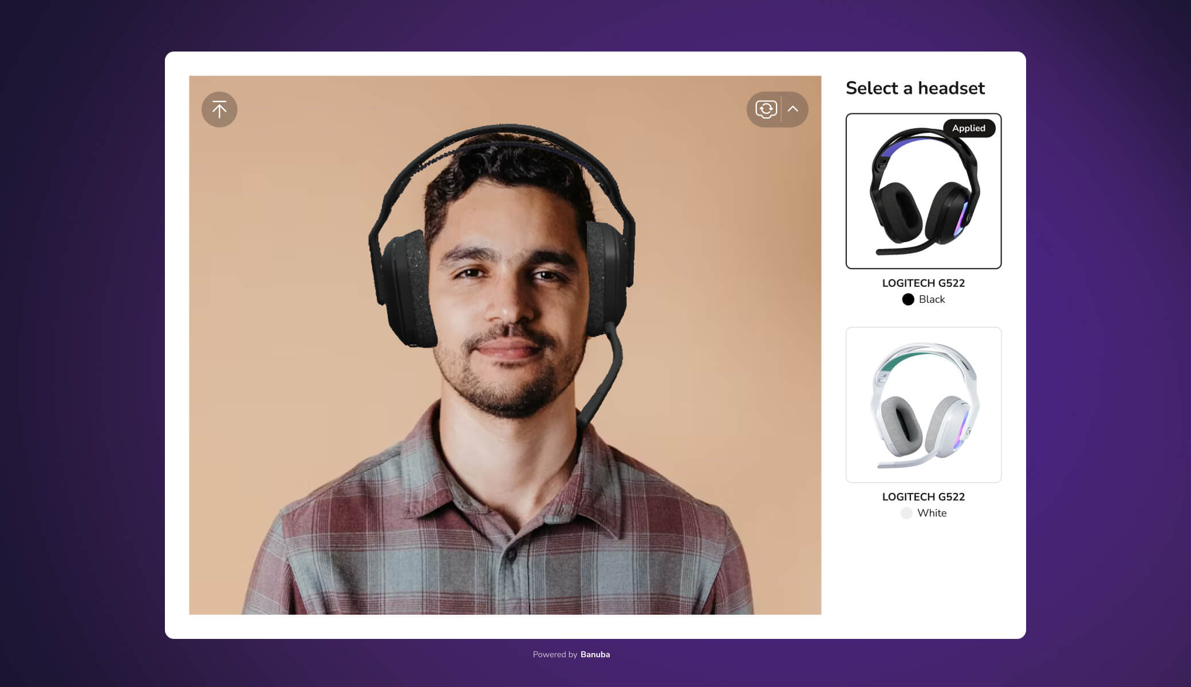Image resolution: width=1191 pixels, height=687 pixels.
Task: Click the Applied badge on the black headset
Action: (968, 128)
